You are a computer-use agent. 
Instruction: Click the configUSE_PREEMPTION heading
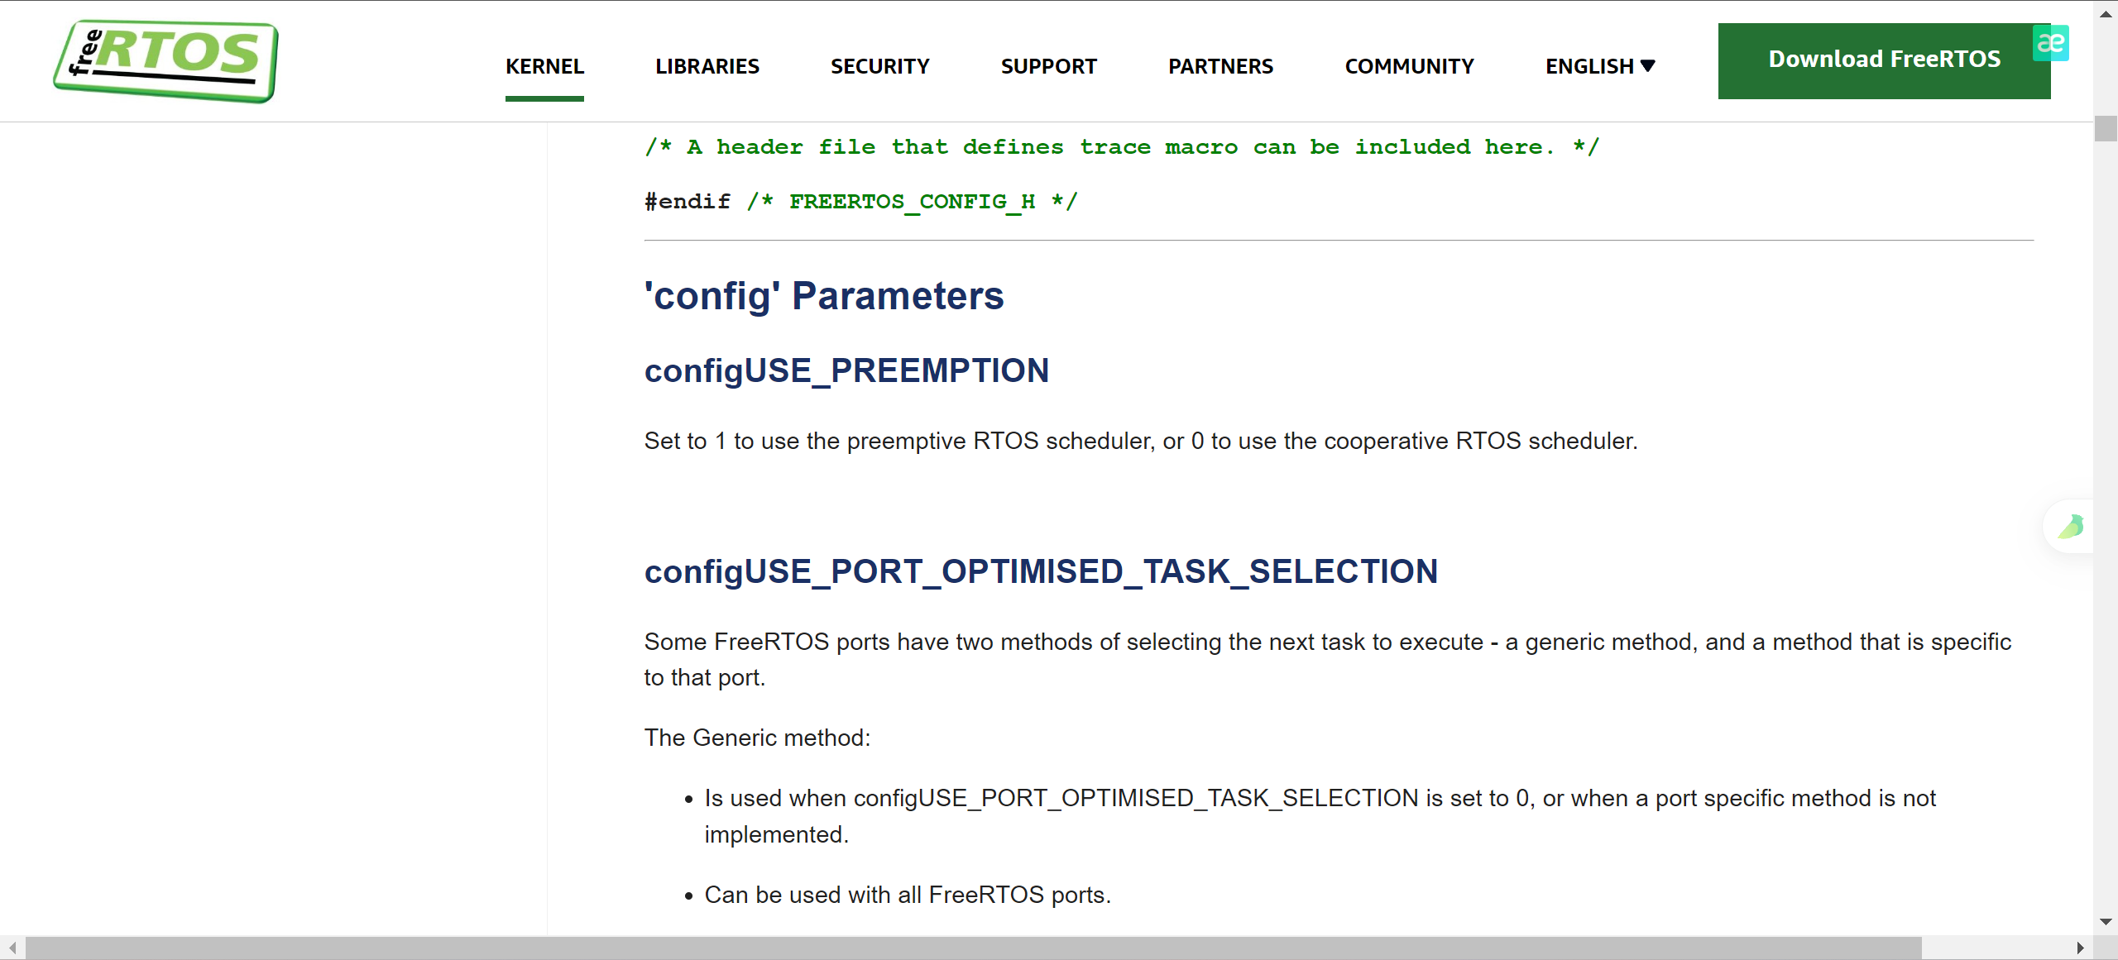846,370
